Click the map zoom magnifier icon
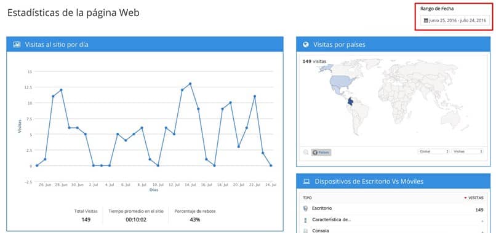Screen dimensions: 496x233 [x=306, y=152]
